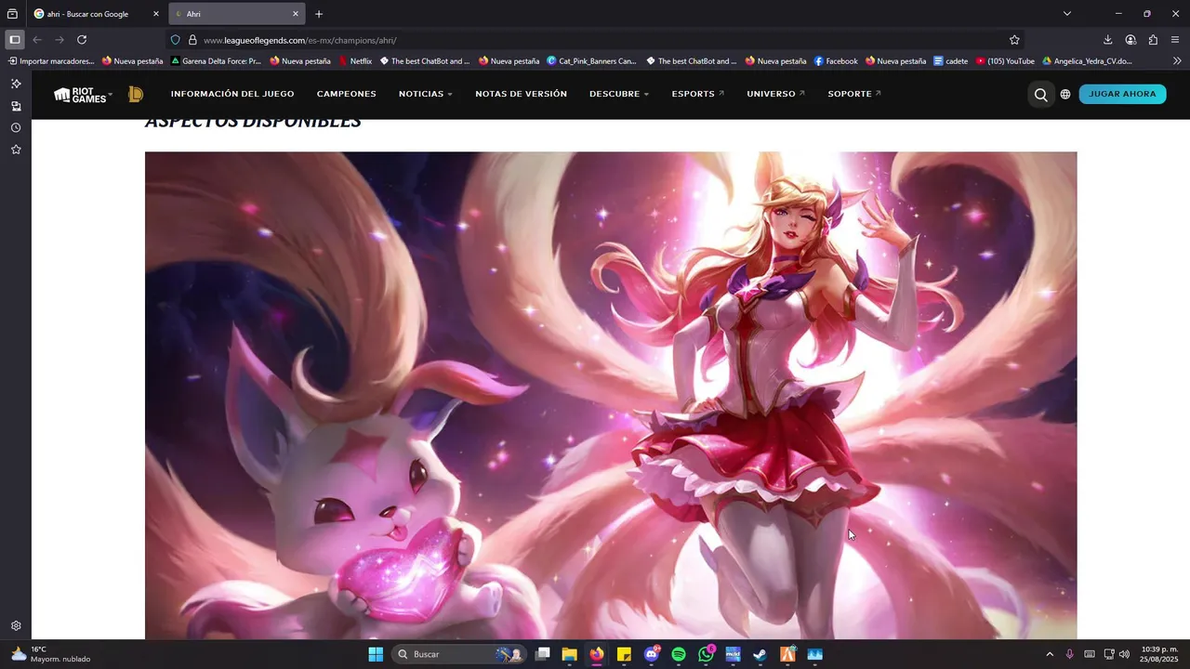
Task: Open history in the sidebar
Action: (x=16, y=128)
